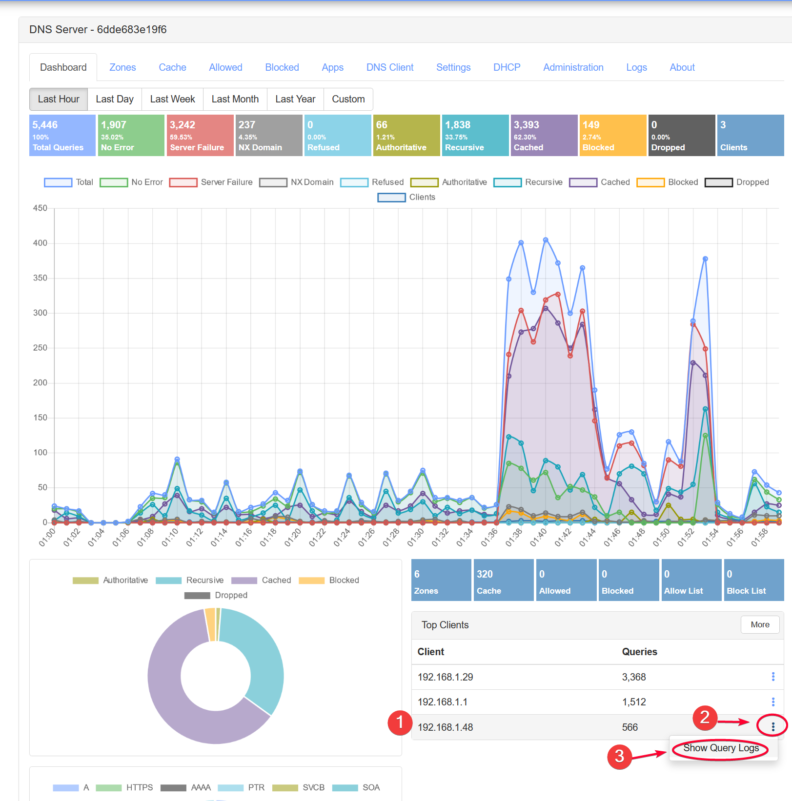The width and height of the screenshot is (792, 801).
Task: Select Last Week time range
Action: point(172,99)
